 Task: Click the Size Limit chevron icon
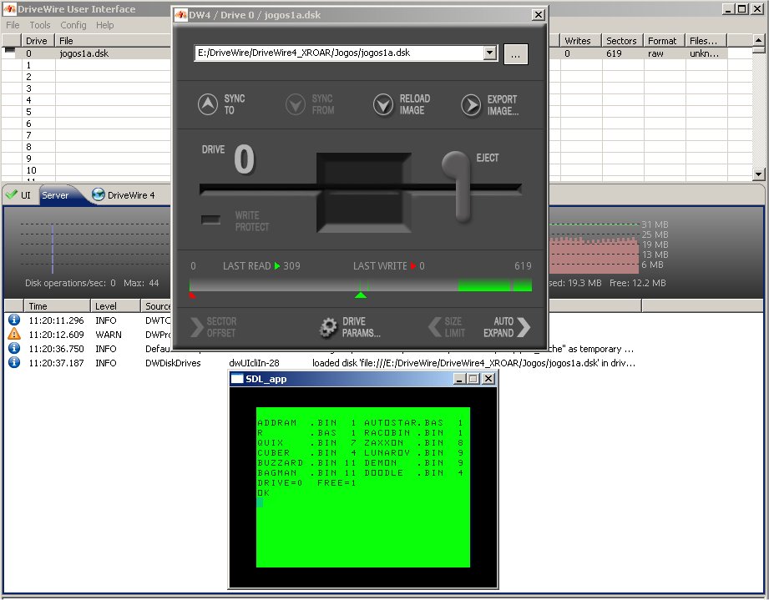434,327
